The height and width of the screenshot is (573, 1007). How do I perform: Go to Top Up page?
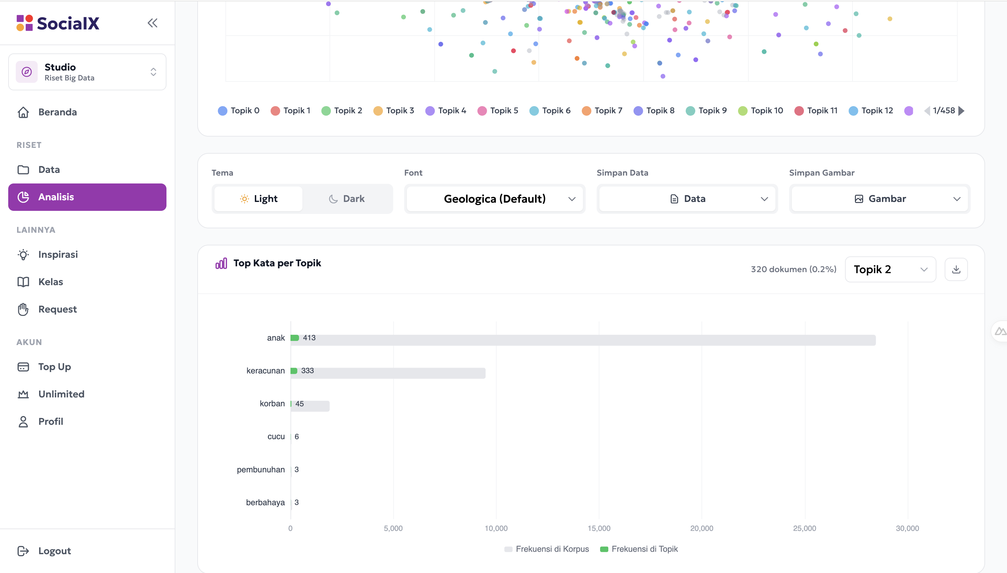[x=87, y=367]
